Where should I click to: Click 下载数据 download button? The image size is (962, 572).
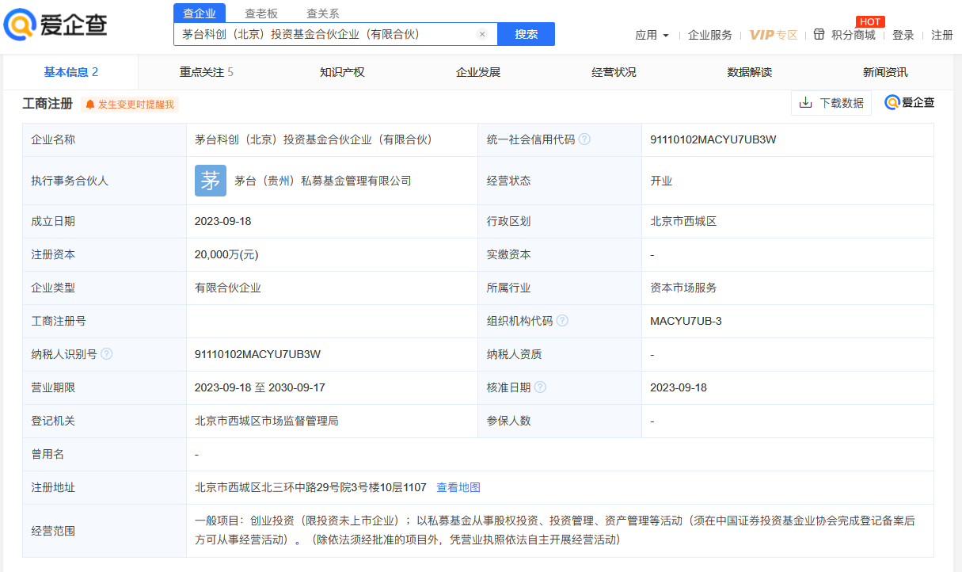click(x=831, y=103)
